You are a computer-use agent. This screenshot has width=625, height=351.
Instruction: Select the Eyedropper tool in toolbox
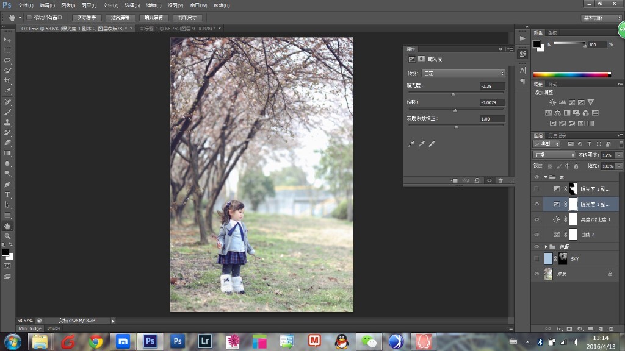coord(7,91)
